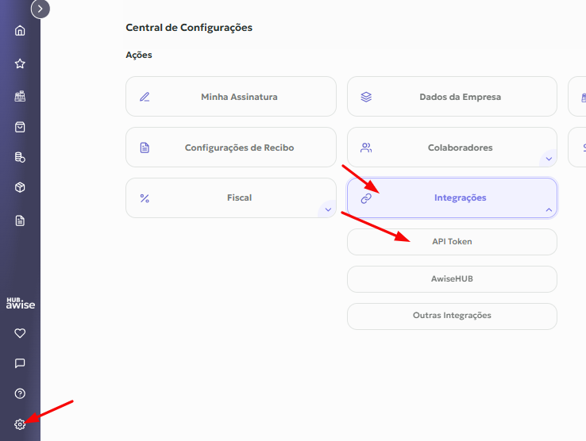Open Minha Assinatura card
This screenshot has width=586, height=441.
point(231,97)
